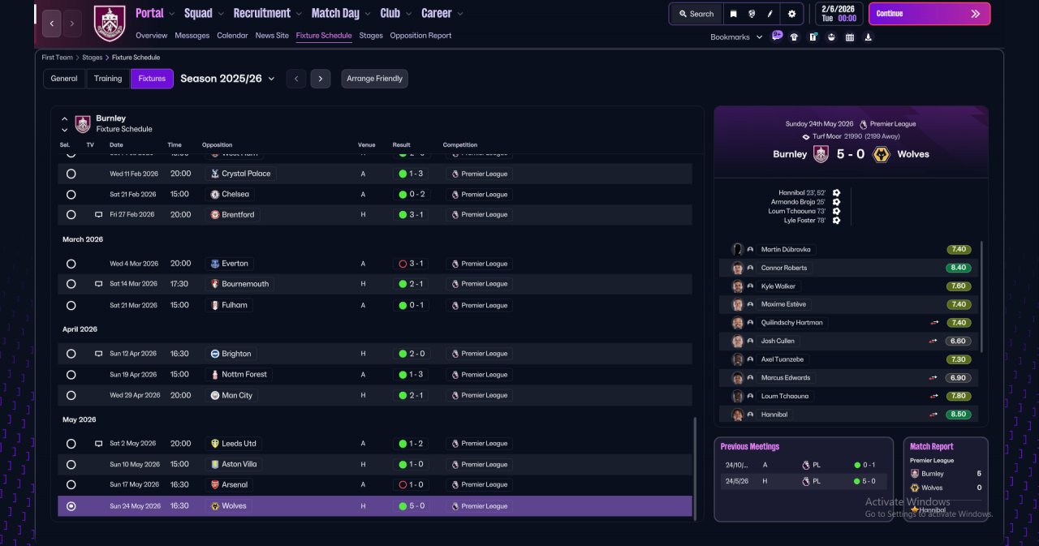Screen dimensions: 1039x546
Task: Click the tactics board icon in the bookmarks row
Action: [813, 37]
